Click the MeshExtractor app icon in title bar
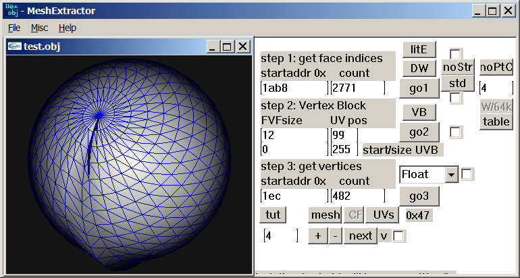Screen dimensions: 520x278 click(x=10, y=10)
